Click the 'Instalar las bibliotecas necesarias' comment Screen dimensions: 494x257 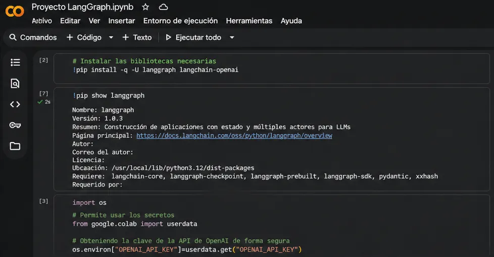click(144, 61)
